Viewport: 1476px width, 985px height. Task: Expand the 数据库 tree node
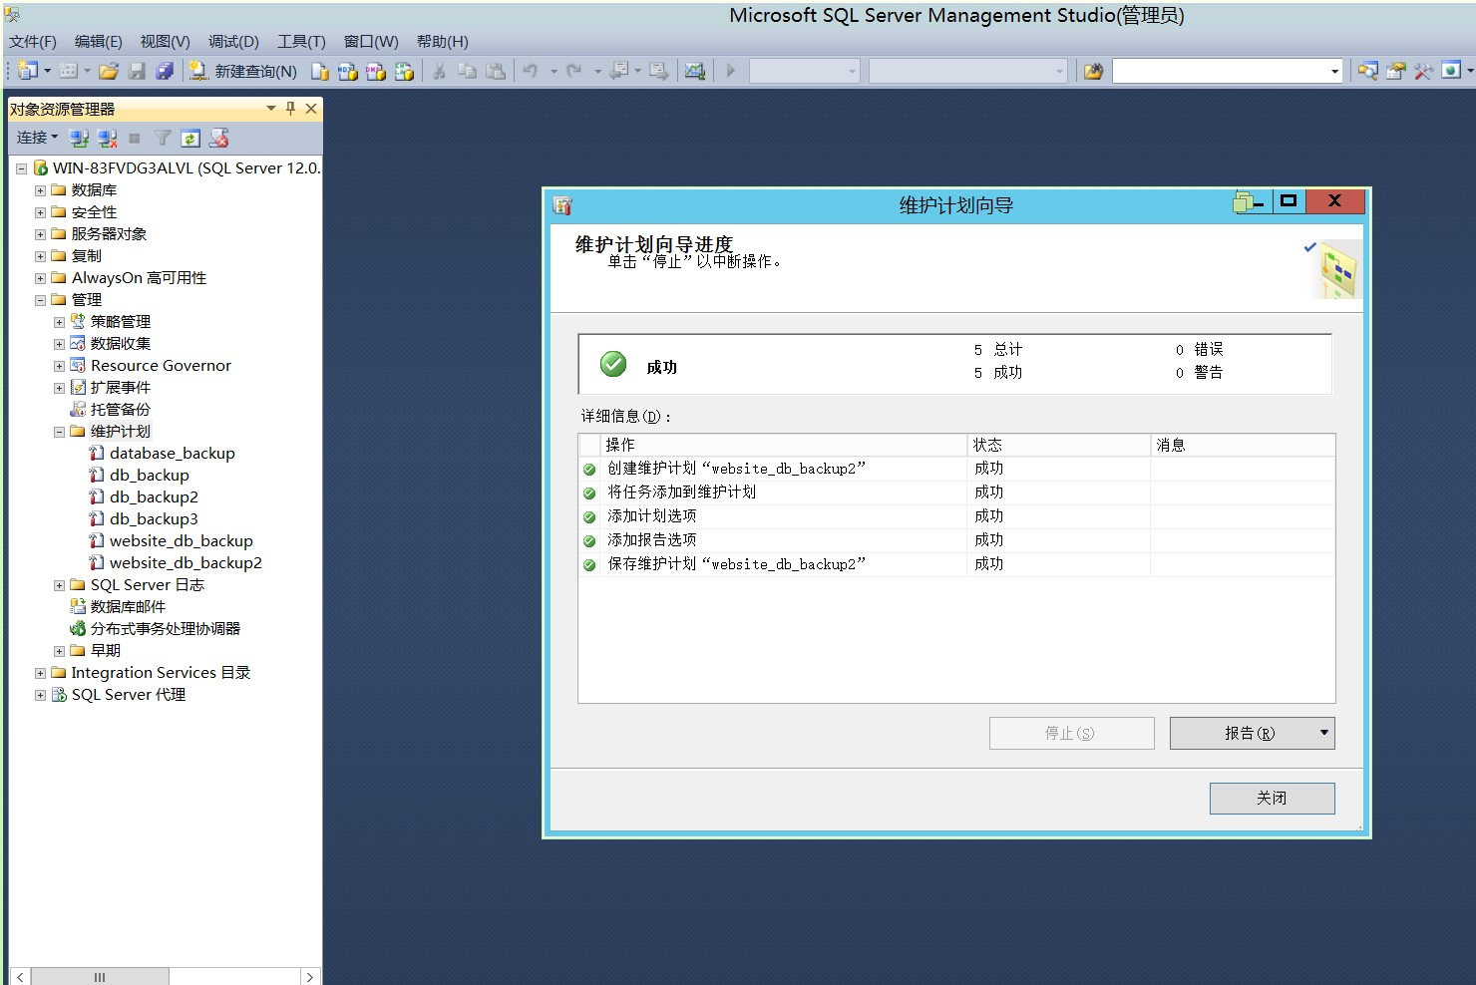pyautogui.click(x=40, y=189)
